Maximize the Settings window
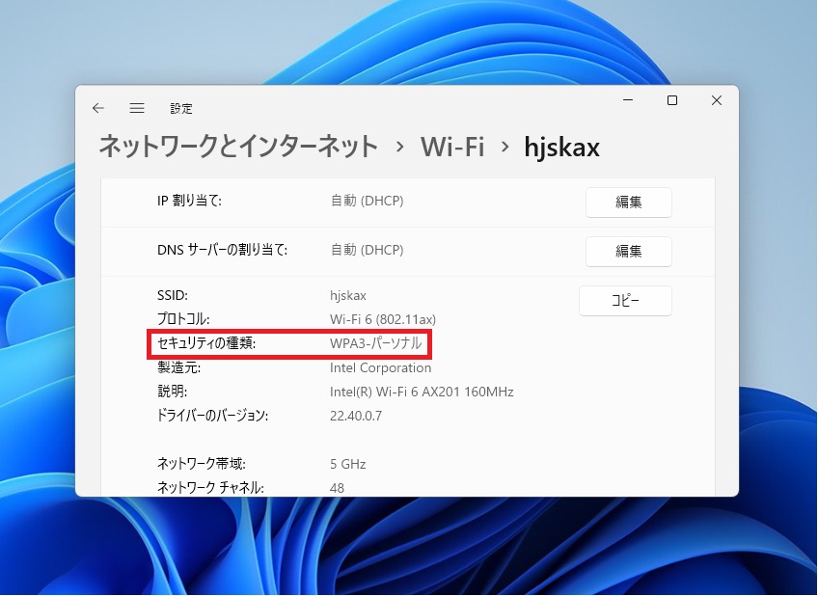The height and width of the screenshot is (596, 818). click(x=672, y=100)
